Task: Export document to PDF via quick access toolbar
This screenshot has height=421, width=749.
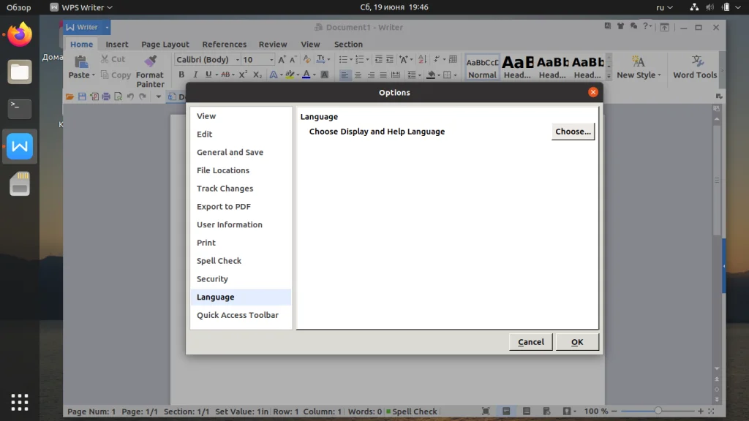Action: click(94, 96)
